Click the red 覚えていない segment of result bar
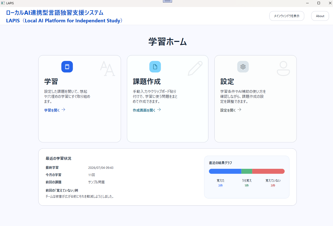This screenshot has width=333, height=226. 268,171
